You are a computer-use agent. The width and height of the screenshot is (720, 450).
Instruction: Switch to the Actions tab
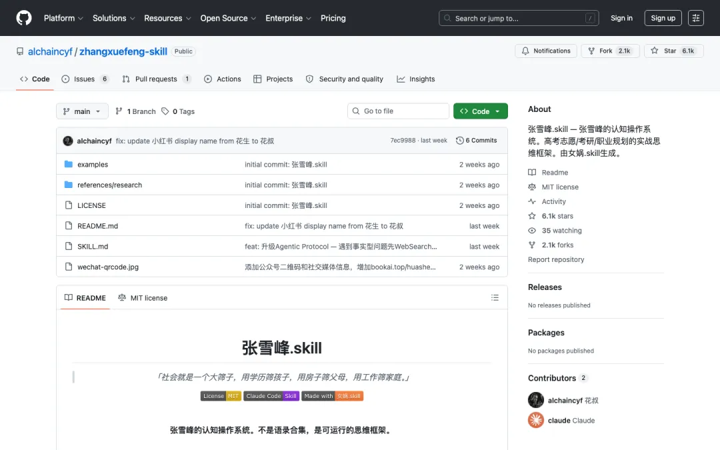(x=222, y=79)
